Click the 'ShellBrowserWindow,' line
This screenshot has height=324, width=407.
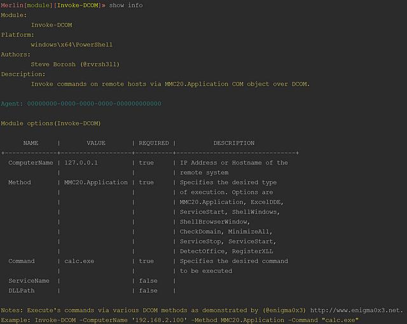click(x=215, y=222)
